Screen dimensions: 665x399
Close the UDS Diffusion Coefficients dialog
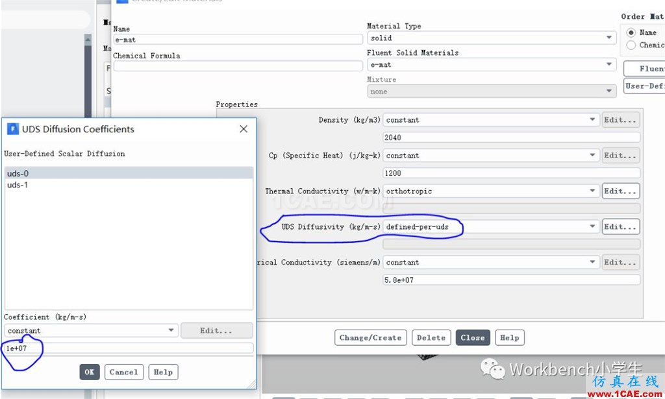coord(244,128)
